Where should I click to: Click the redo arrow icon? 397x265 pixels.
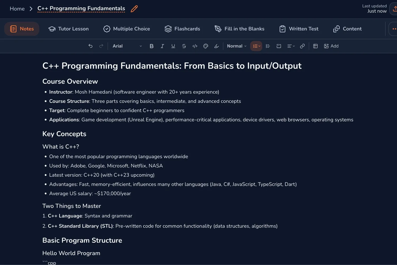[101, 46]
